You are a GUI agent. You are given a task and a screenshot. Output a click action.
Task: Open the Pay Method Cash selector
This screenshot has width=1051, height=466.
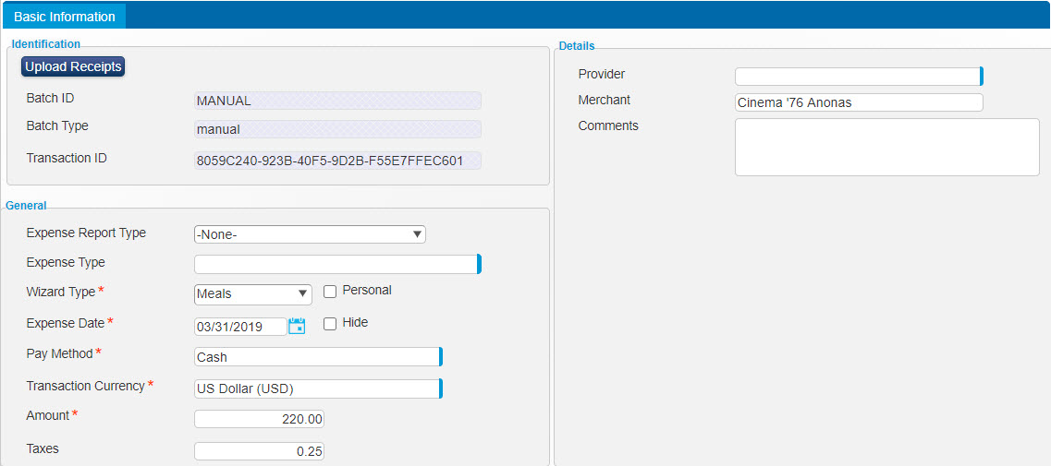(x=318, y=357)
